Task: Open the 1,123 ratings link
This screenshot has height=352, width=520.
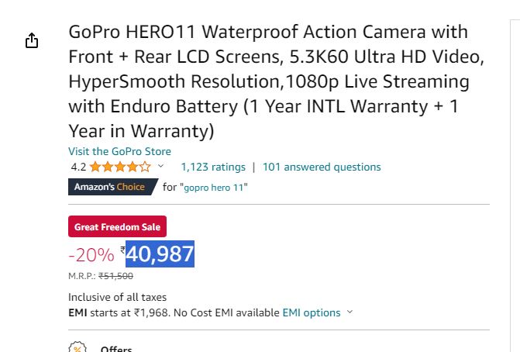Action: pyautogui.click(x=213, y=167)
